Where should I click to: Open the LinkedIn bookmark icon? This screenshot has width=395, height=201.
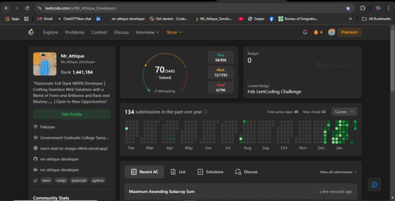pos(98,19)
